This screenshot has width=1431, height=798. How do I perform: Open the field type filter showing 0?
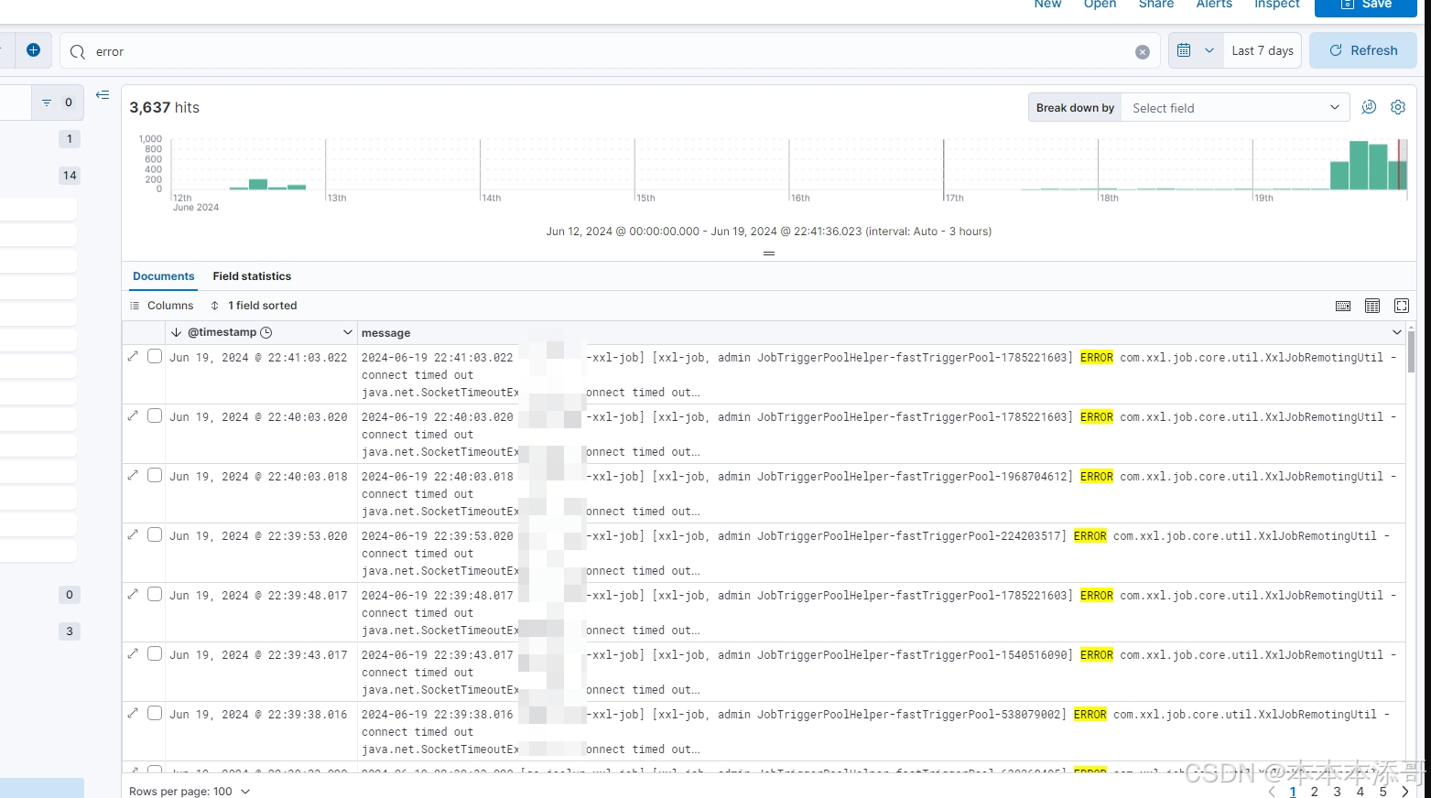pos(58,102)
